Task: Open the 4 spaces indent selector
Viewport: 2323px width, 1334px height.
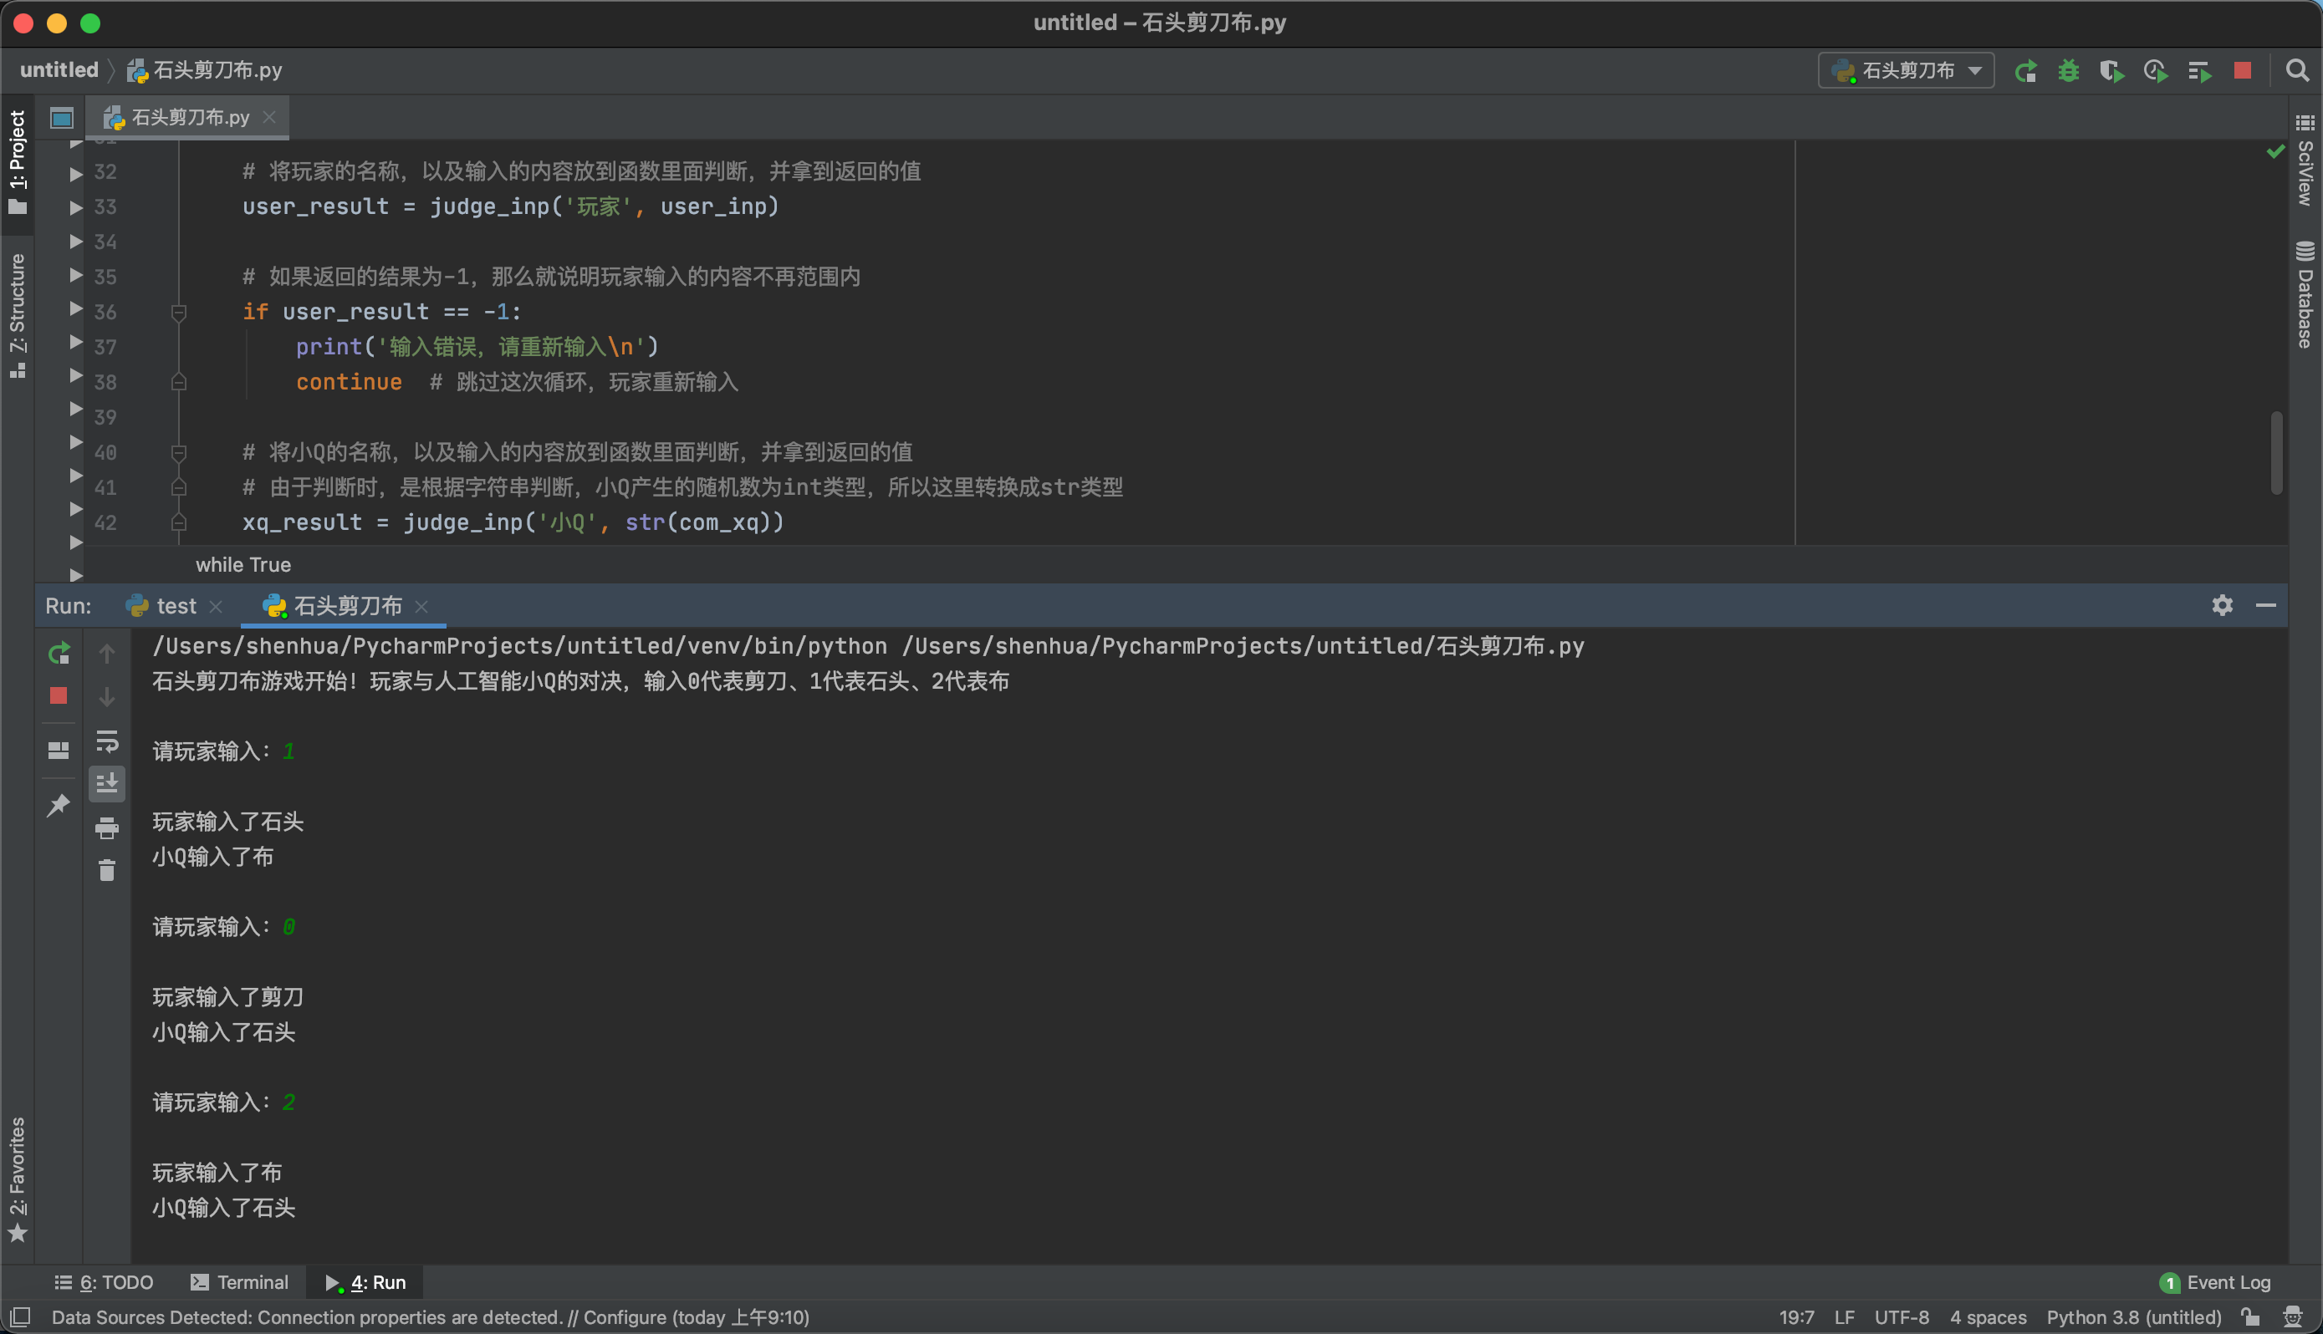Action: 1988,1317
